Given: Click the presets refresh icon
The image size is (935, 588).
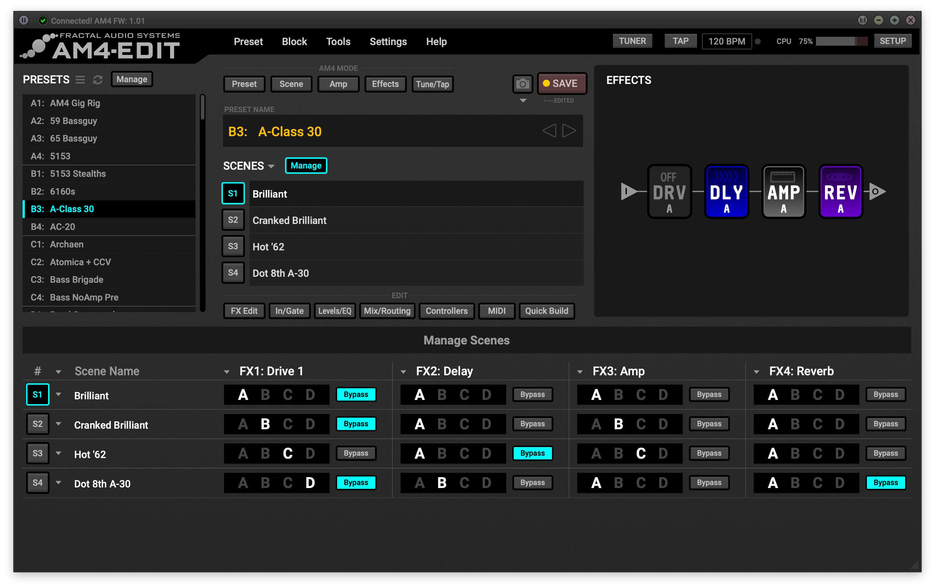Looking at the screenshot, I should (97, 80).
